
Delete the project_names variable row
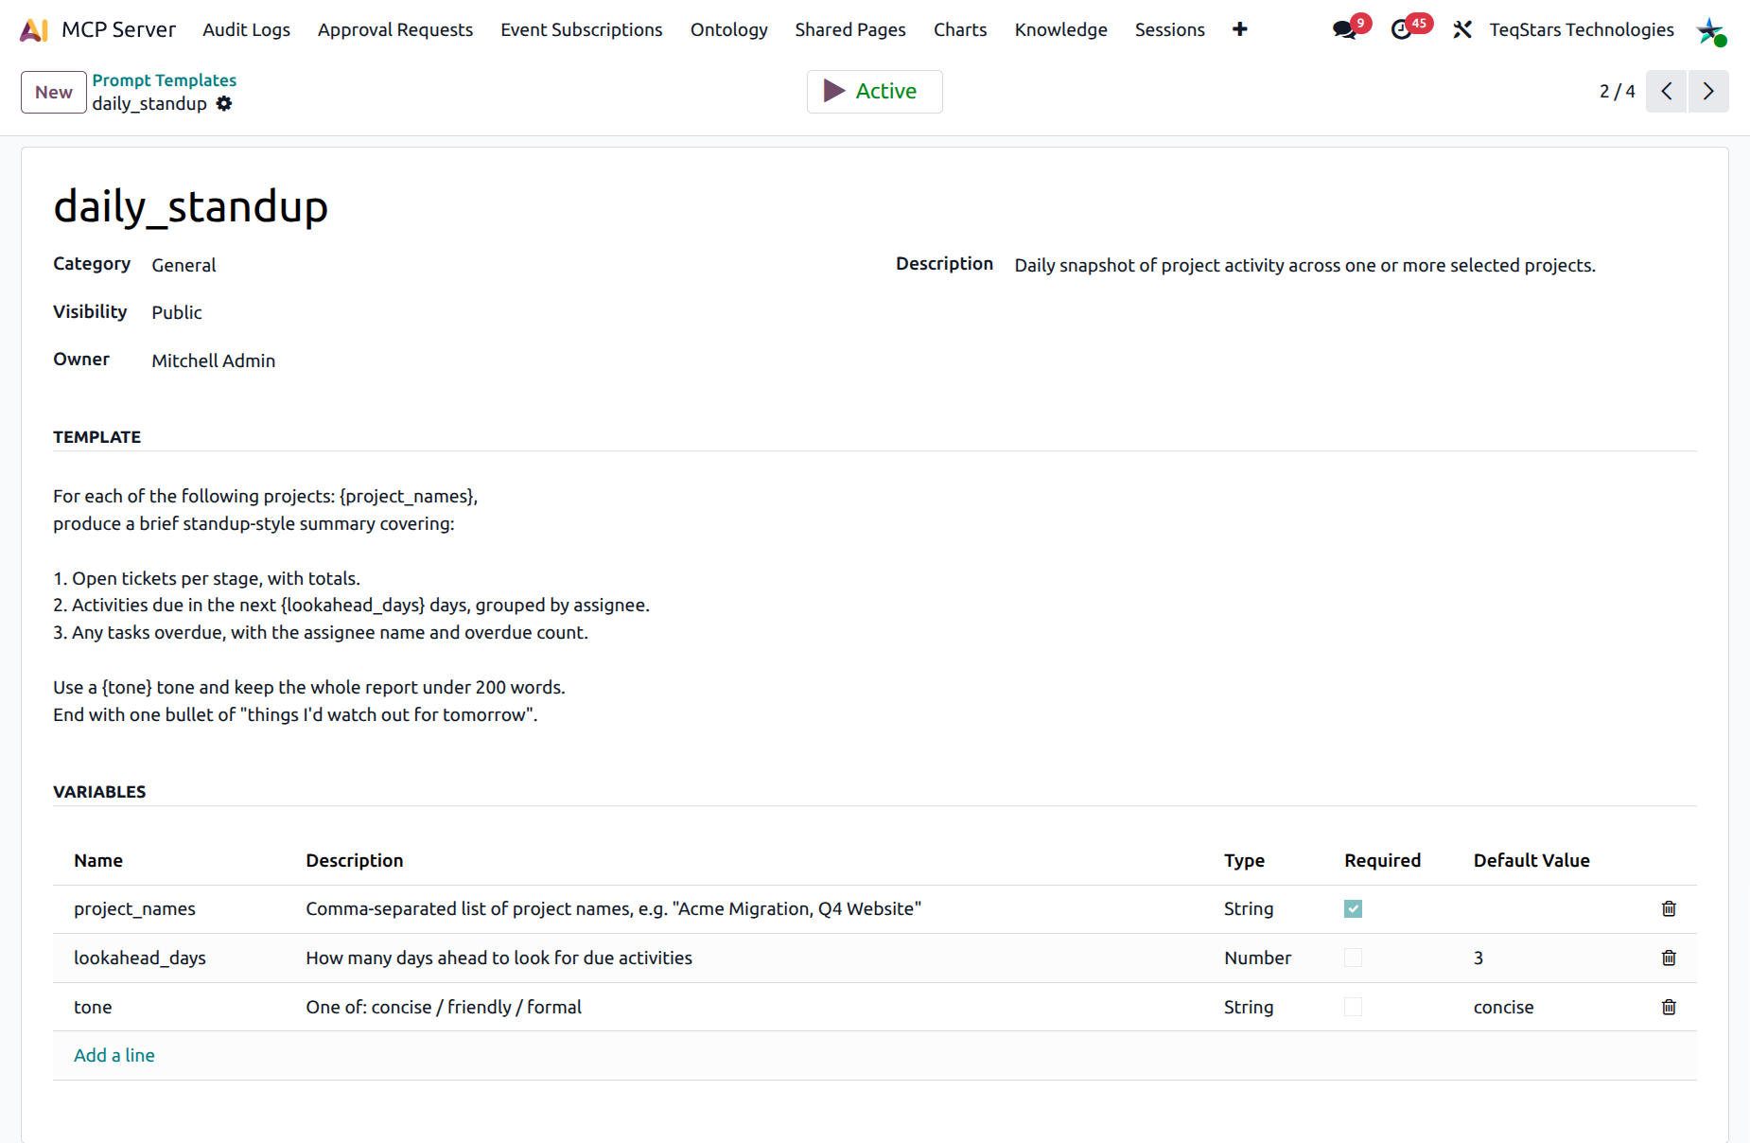[x=1669, y=908]
